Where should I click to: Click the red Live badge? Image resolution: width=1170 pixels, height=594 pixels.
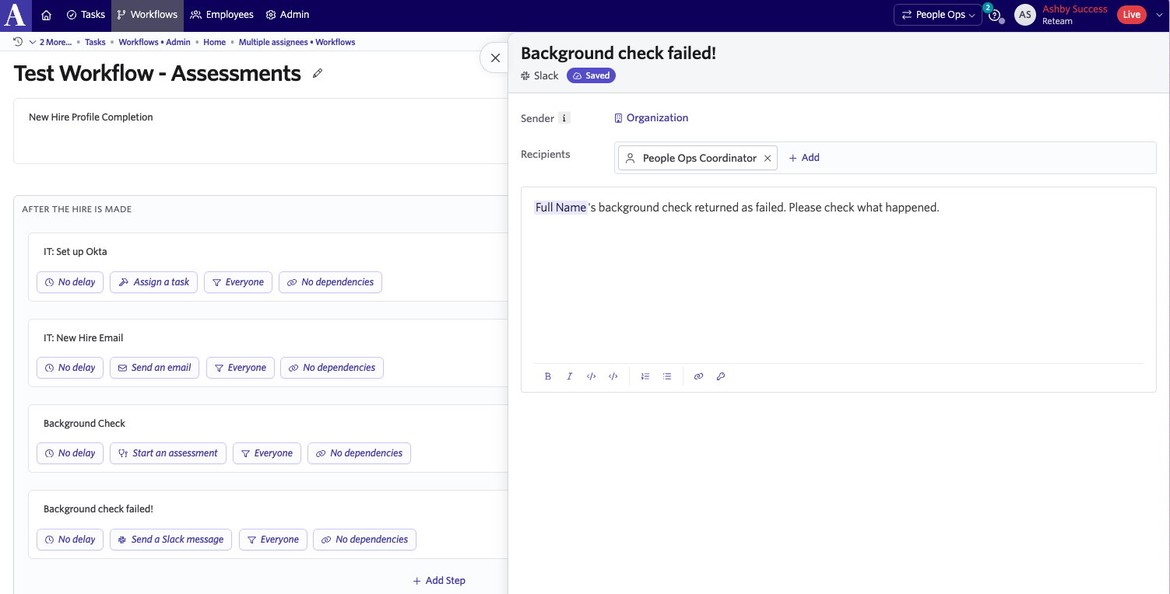1131,15
